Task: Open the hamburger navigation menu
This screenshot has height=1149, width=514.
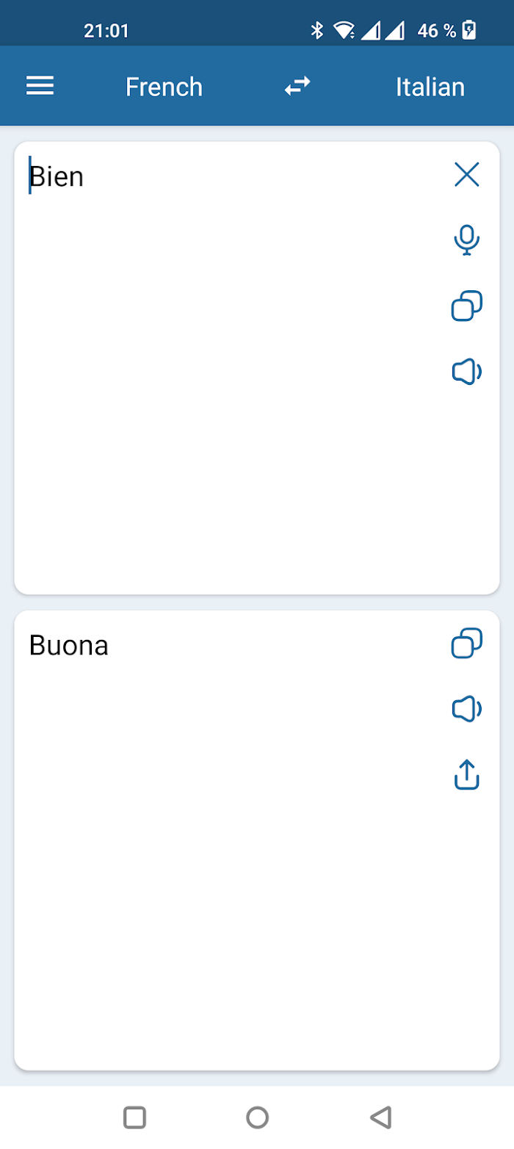Action: click(40, 87)
